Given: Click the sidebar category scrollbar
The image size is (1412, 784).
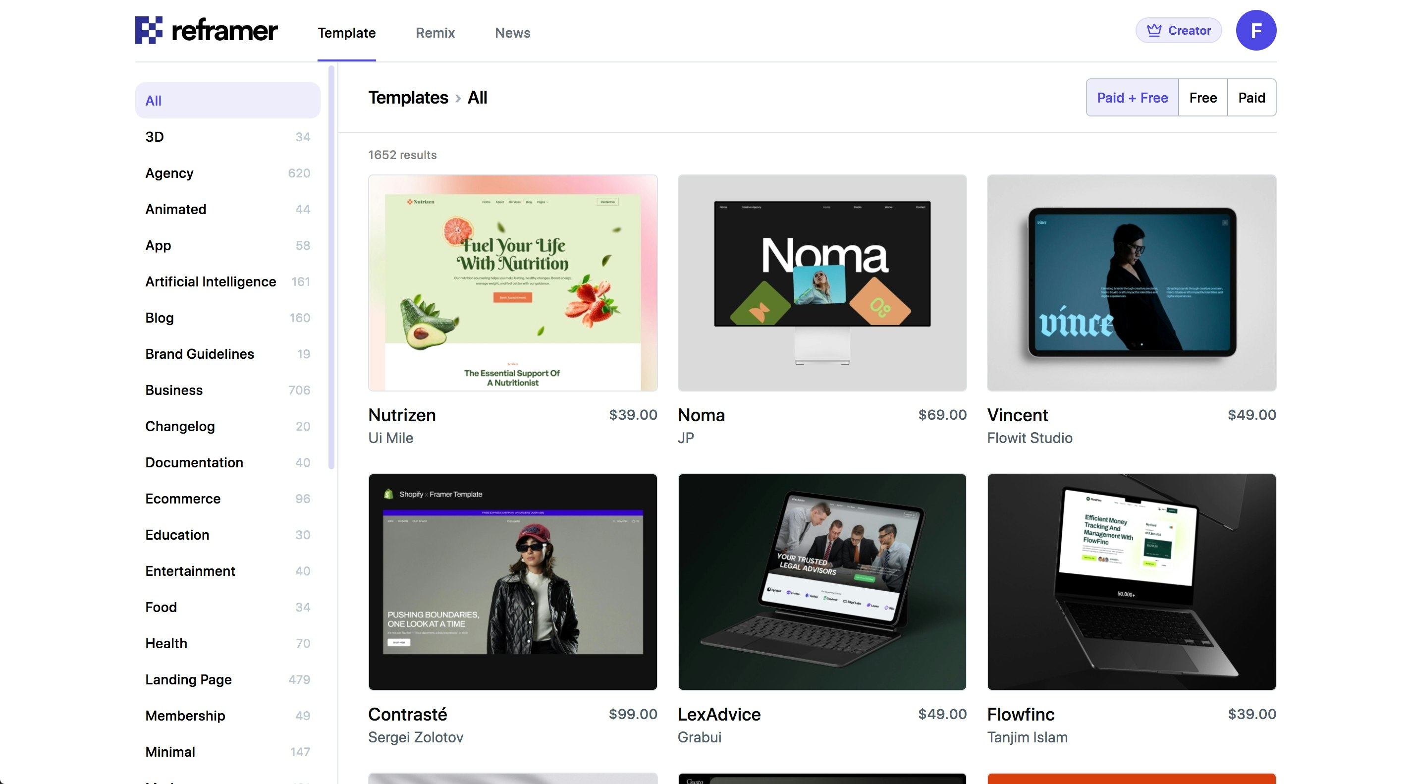Looking at the screenshot, I should coord(331,268).
